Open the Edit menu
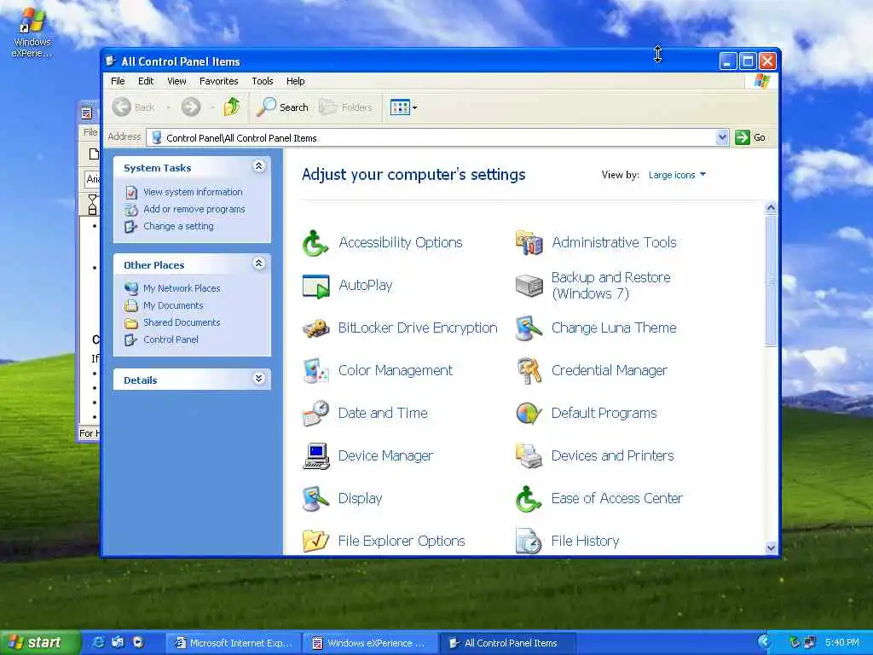This screenshot has height=655, width=873. pos(146,81)
